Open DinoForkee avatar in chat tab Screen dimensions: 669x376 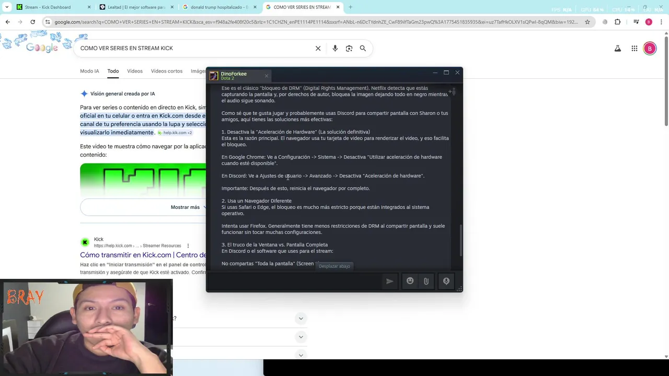(214, 76)
